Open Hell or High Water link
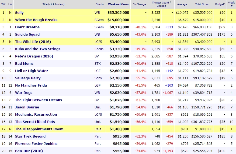236x154 pixels. point(32,71)
